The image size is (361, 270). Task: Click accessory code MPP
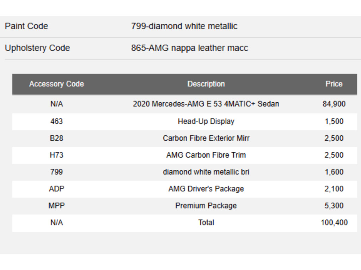point(56,205)
